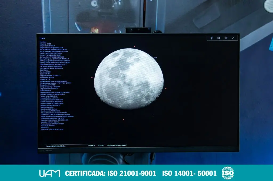Click the 'Magnitud: -11.88' info line

pyautogui.click(x=45, y=44)
